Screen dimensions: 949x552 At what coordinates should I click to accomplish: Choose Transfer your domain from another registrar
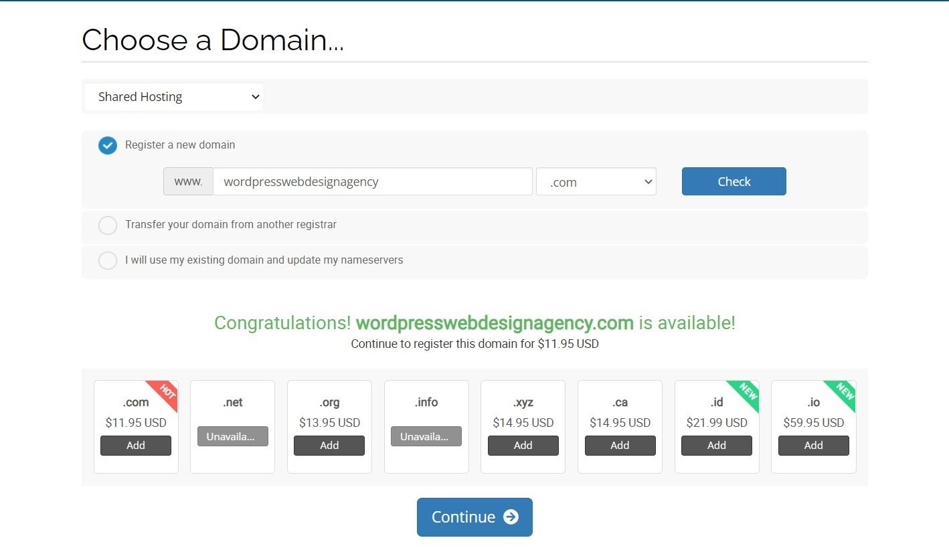(x=108, y=225)
